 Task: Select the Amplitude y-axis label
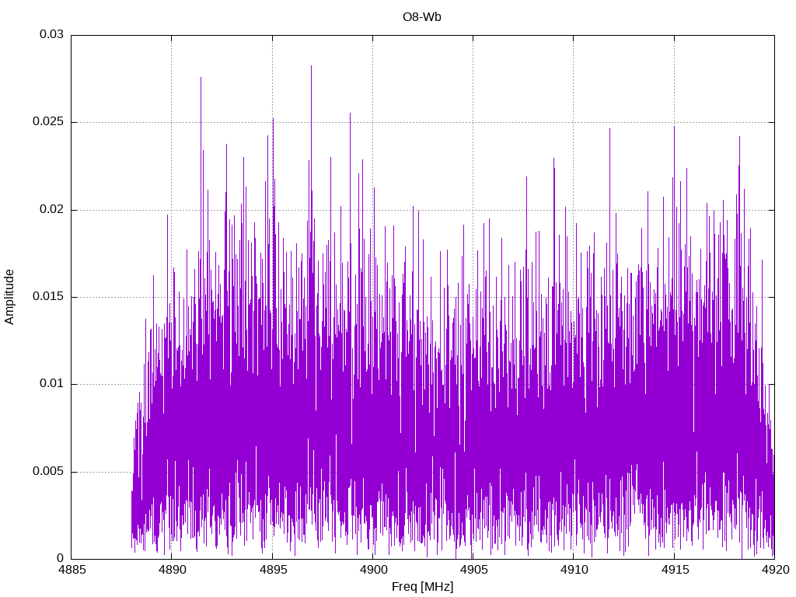tap(9, 297)
